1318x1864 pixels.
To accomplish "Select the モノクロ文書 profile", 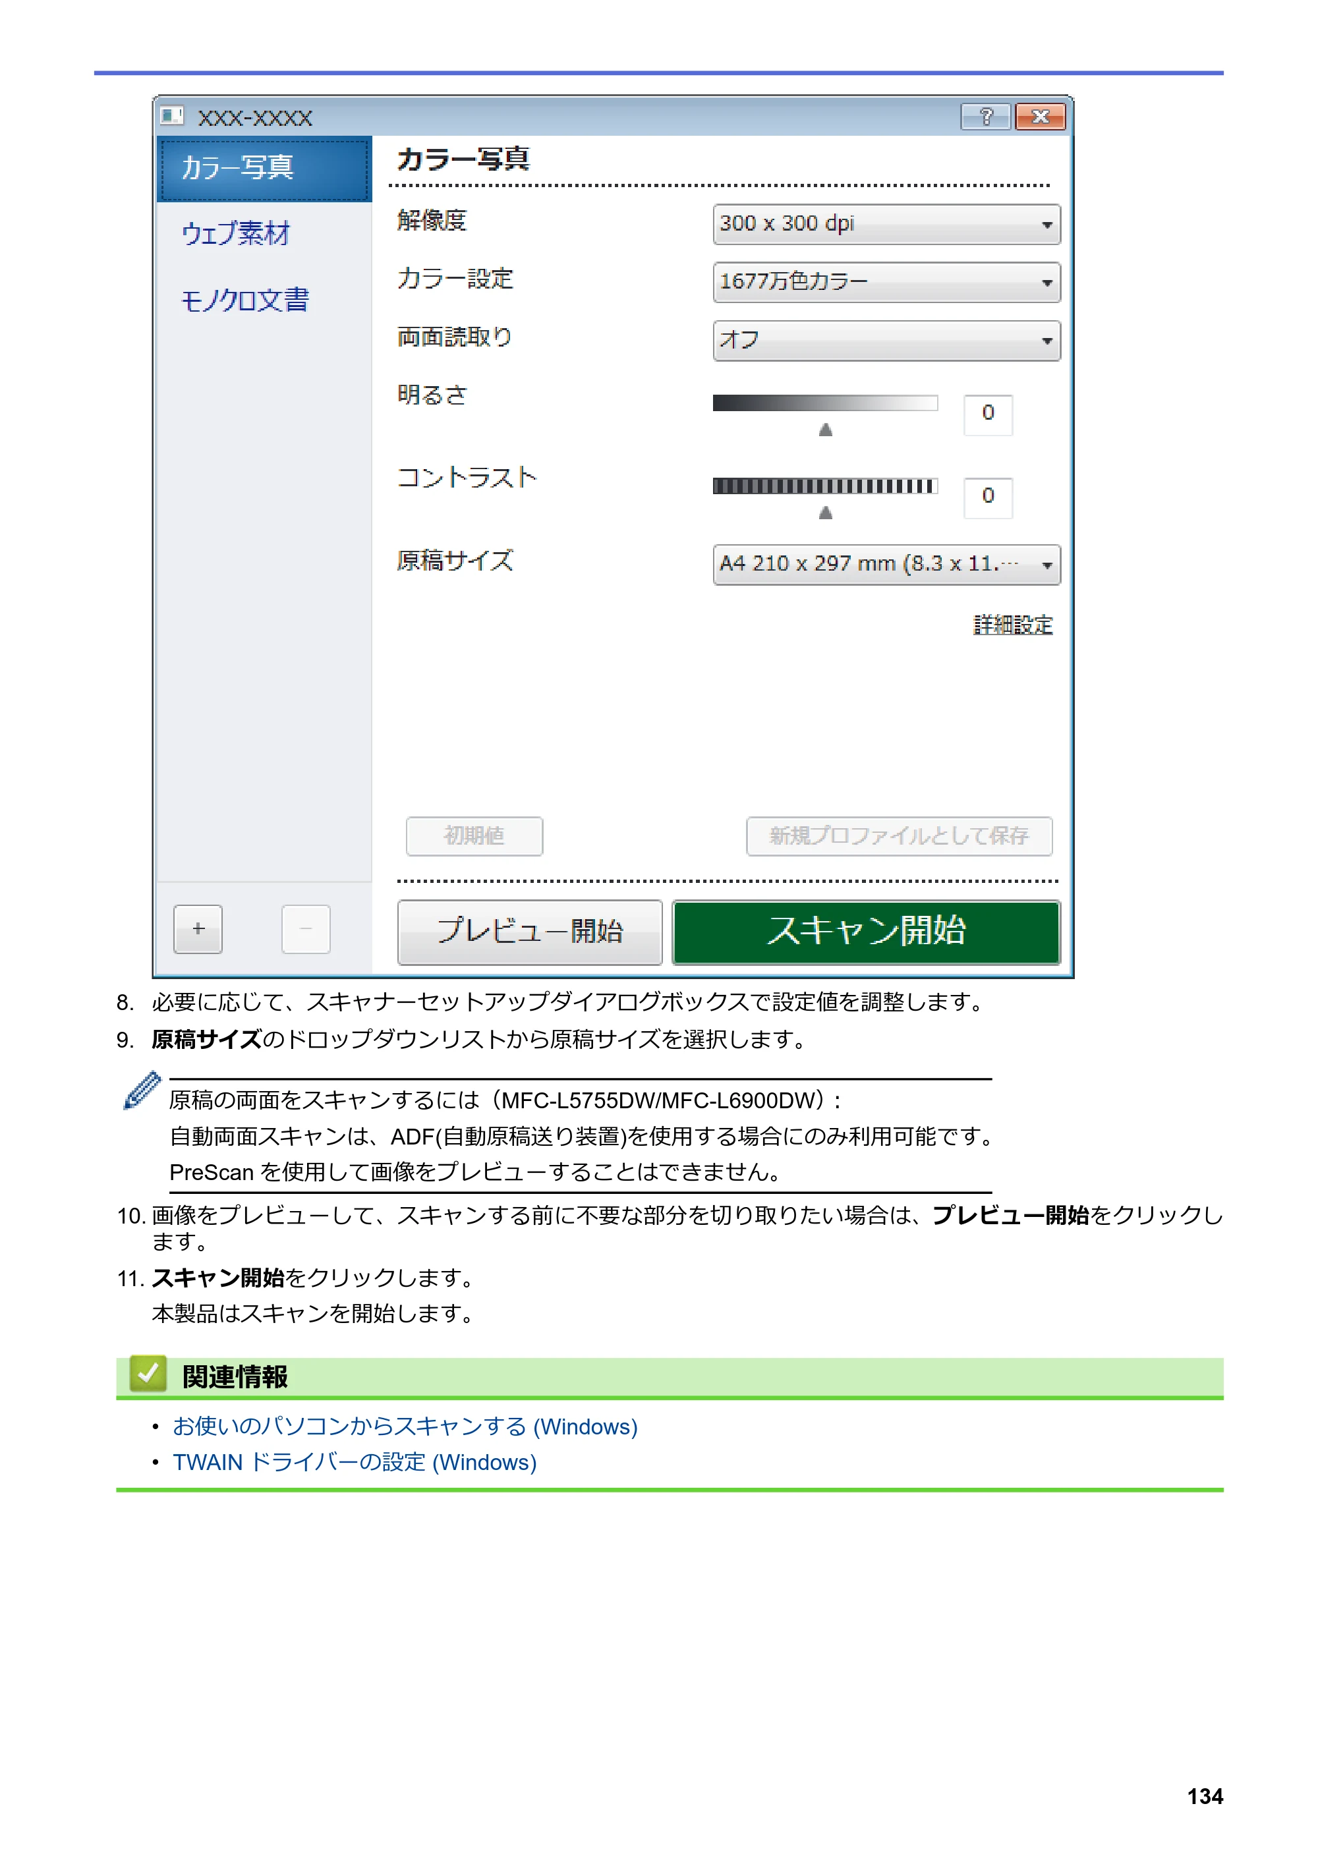I will pyautogui.click(x=245, y=300).
